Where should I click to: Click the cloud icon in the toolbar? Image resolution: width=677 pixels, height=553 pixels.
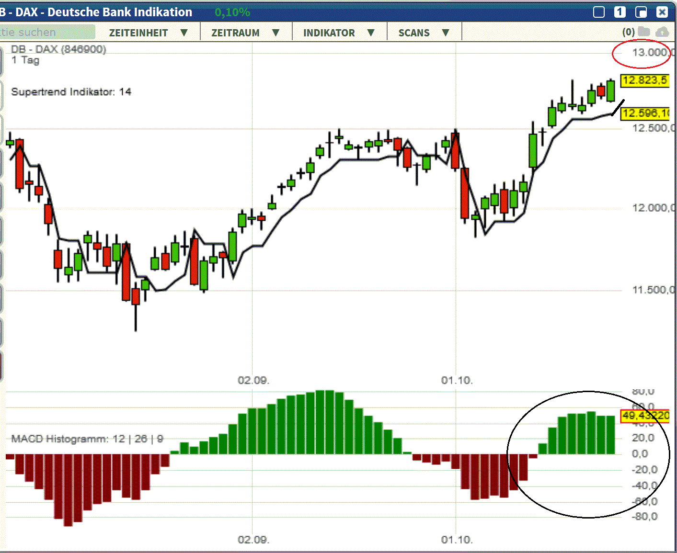coord(662,32)
